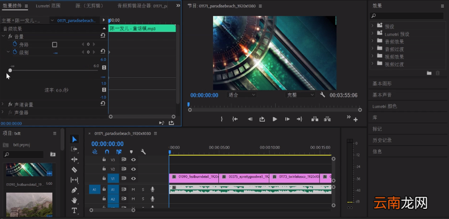Click the trash icon in Effects panel
This screenshot has height=219, width=449.
(438, 73)
